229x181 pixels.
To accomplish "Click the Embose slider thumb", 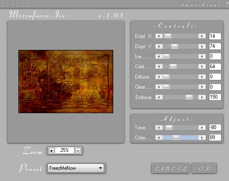I will [x=189, y=97].
